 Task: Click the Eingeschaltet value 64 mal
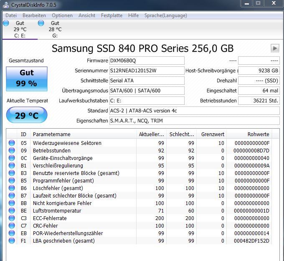pyautogui.click(x=259, y=91)
